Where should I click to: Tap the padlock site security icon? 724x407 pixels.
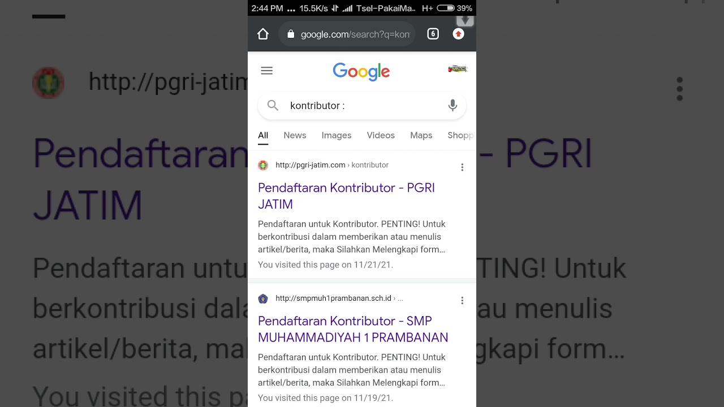pyautogui.click(x=291, y=34)
